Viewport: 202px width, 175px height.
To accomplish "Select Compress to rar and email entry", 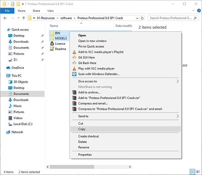I will [x=126, y=109].
